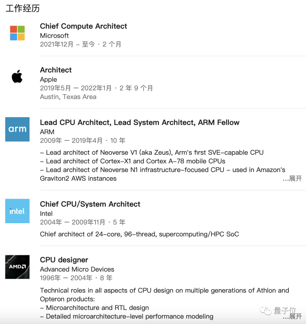Expand the AMD job description with 展开
The width and height of the screenshot is (306, 324).
(x=295, y=316)
